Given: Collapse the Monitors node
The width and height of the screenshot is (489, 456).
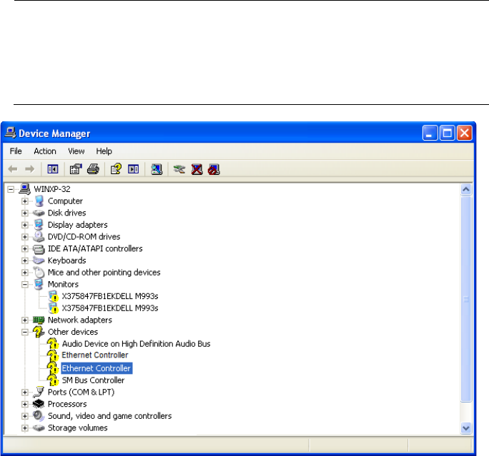Looking at the screenshot, I should coord(25,285).
